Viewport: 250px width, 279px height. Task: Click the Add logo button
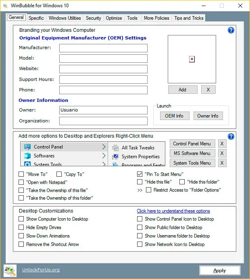tap(183, 90)
